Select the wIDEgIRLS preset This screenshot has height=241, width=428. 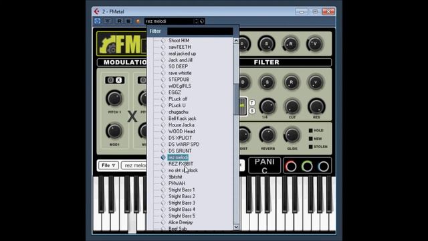(x=180, y=86)
